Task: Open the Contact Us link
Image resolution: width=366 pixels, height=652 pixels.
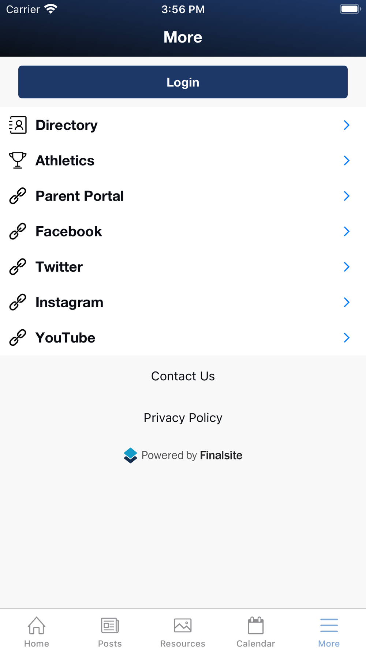Action: [183, 376]
